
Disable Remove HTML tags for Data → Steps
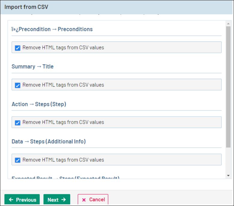click(x=18, y=160)
